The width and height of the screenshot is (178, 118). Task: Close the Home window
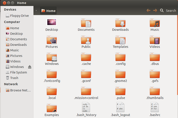[x=5, y=3]
